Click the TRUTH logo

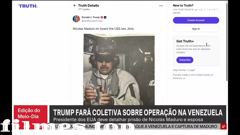pyautogui.click(x=28, y=6)
